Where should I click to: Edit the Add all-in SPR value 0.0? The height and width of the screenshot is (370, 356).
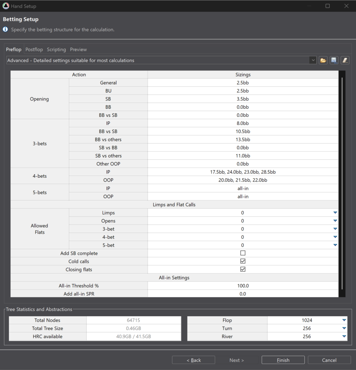pyautogui.click(x=243, y=294)
